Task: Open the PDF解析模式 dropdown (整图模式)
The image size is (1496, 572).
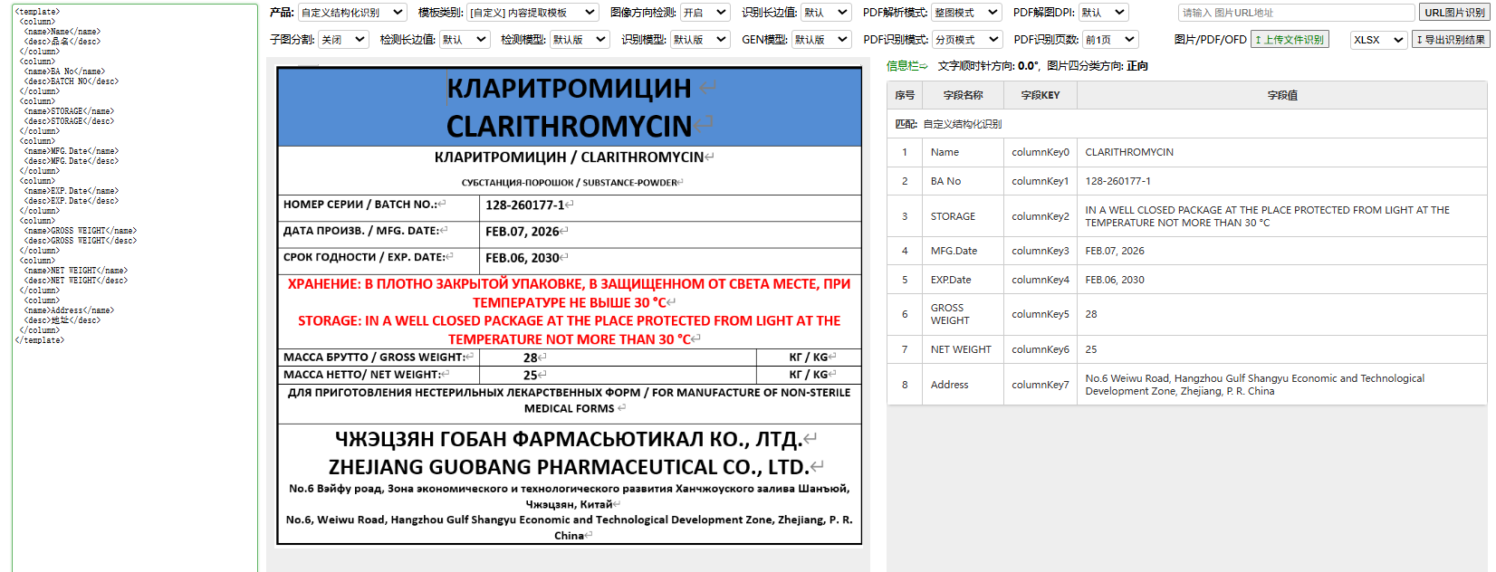Action: (966, 13)
